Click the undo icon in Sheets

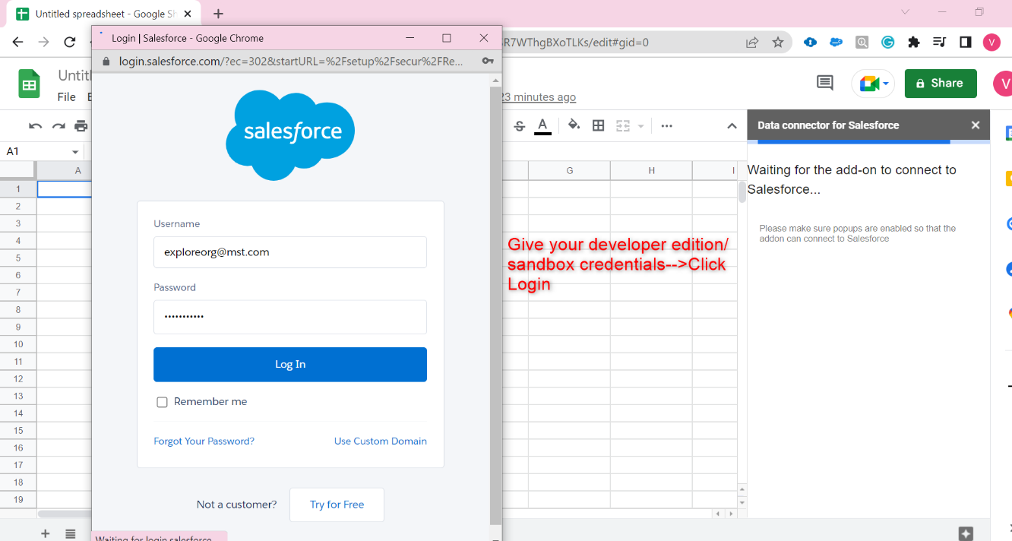pos(35,125)
